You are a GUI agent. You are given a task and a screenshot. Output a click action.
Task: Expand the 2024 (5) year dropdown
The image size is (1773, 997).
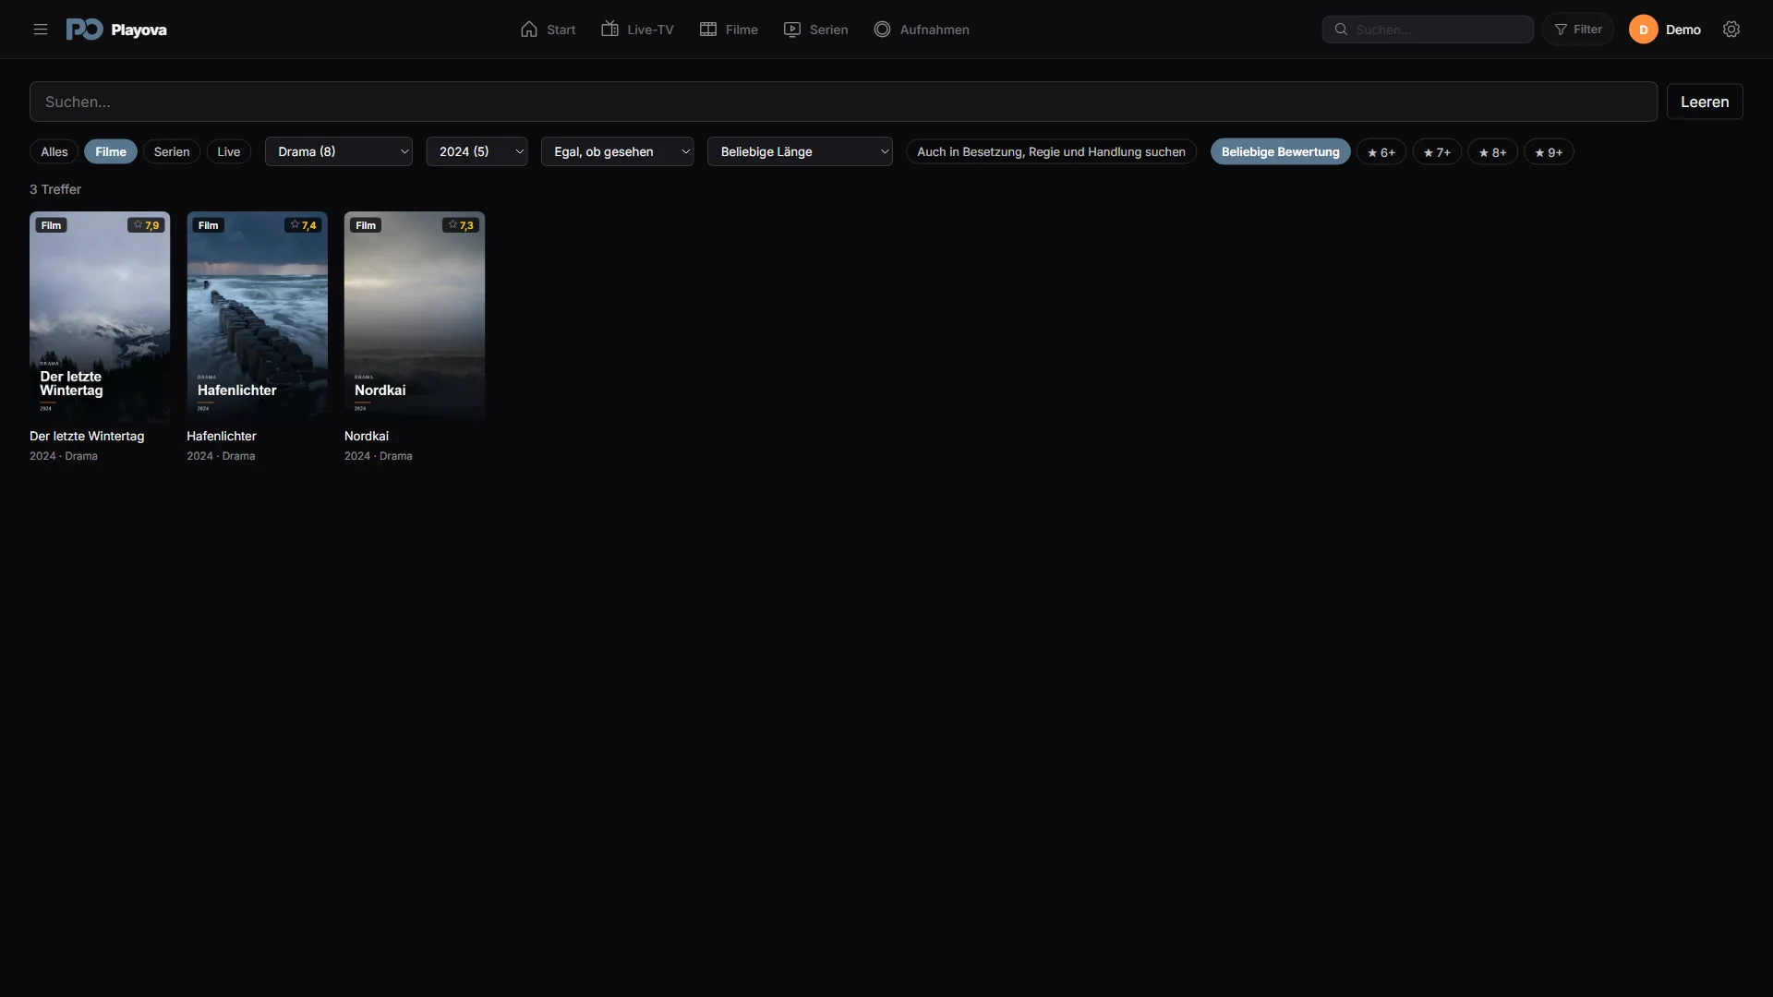click(x=476, y=151)
